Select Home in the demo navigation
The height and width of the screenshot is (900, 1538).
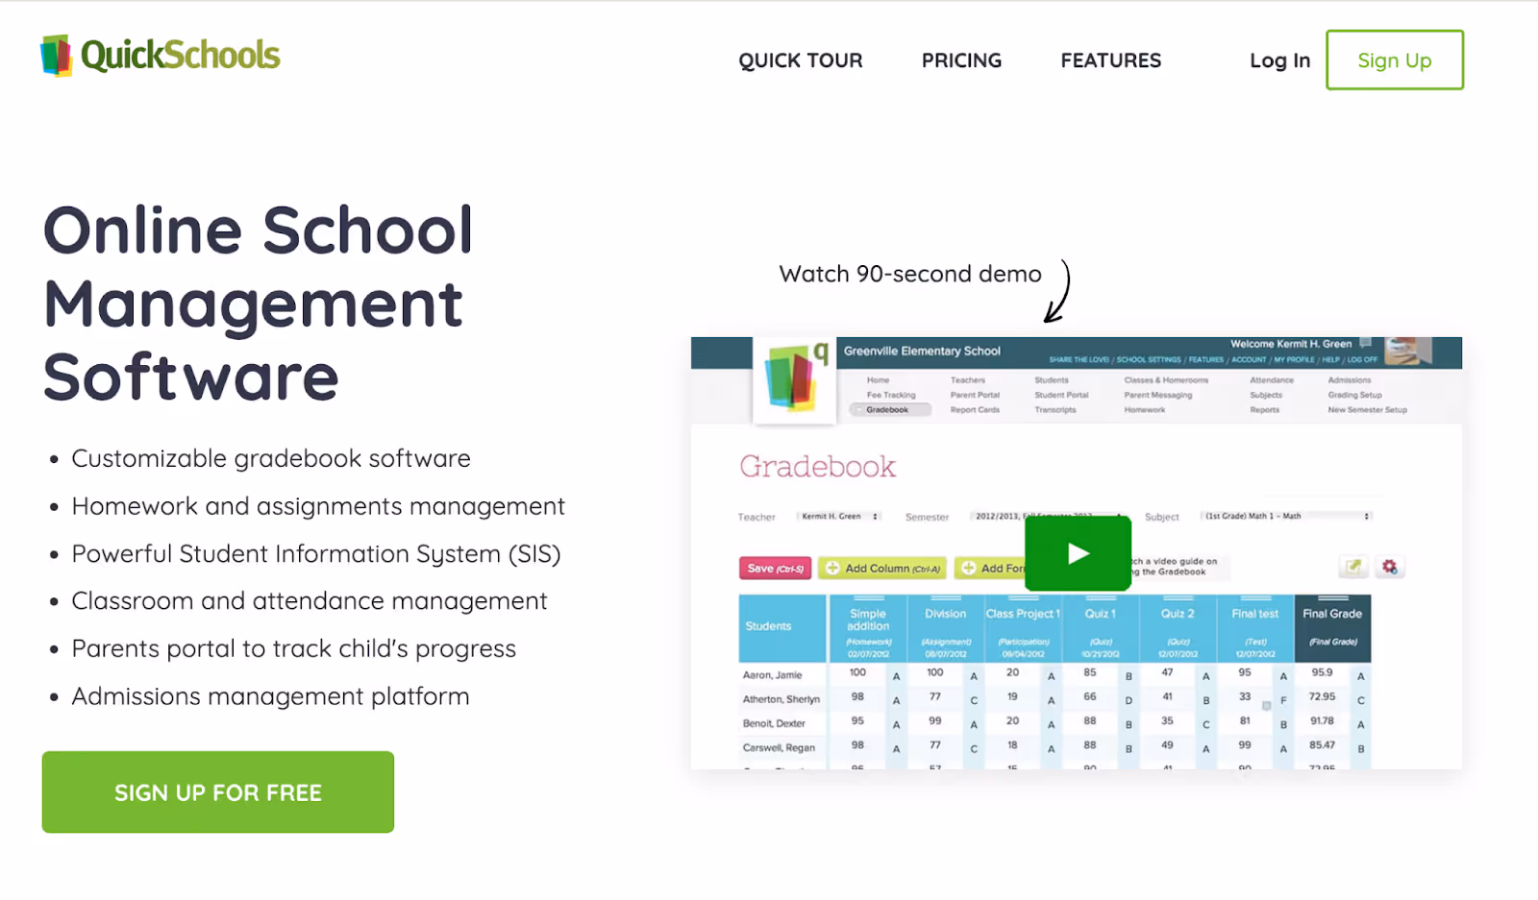click(x=878, y=380)
